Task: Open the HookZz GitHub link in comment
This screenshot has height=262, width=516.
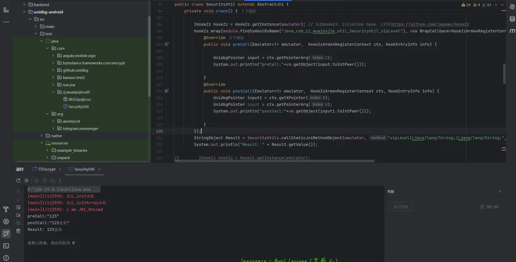Action: click(430, 24)
